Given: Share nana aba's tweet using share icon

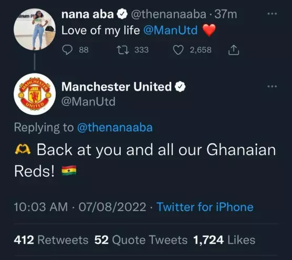Looking at the screenshot, I should 234,50.
